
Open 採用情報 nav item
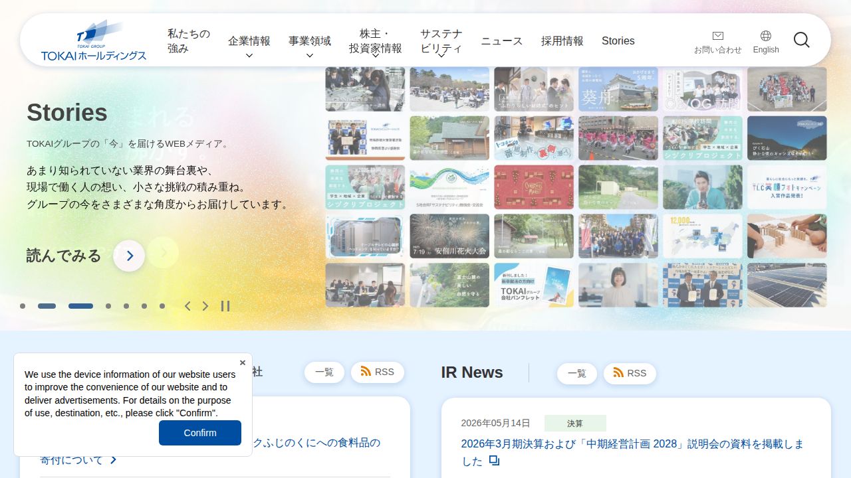click(x=562, y=40)
